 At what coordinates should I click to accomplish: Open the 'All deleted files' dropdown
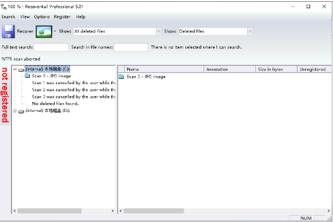159,31
